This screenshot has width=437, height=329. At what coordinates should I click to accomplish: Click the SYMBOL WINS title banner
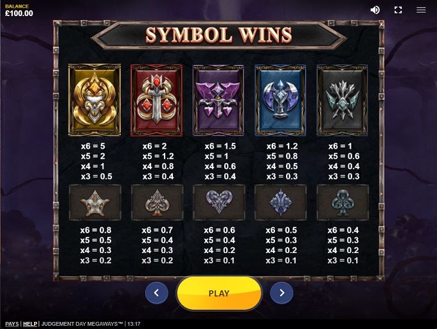(x=219, y=35)
